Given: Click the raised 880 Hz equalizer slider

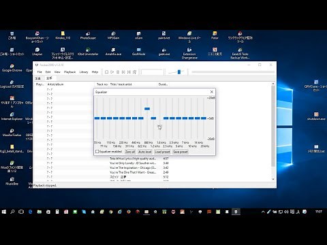Looking at the screenshot, I should click(147, 109).
